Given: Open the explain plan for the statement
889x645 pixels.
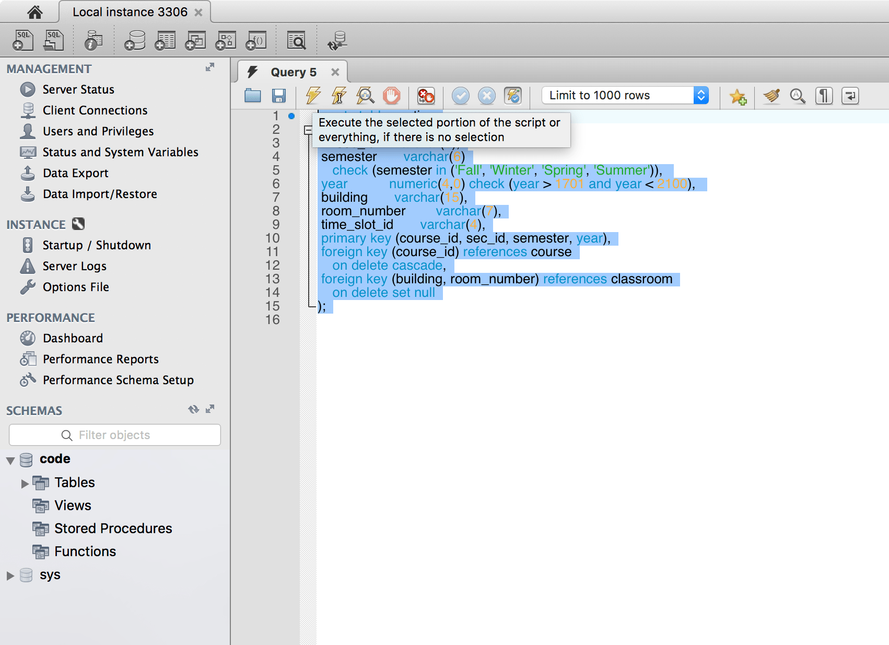Looking at the screenshot, I should (366, 96).
